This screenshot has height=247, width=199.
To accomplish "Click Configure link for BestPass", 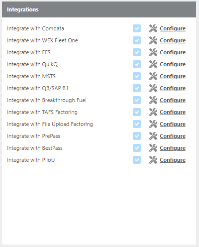I will pos(173,148).
